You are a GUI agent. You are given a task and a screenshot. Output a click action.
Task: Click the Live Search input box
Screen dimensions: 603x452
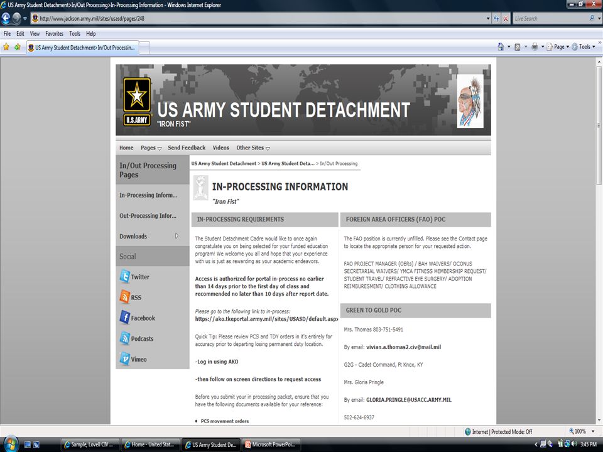[551, 18]
